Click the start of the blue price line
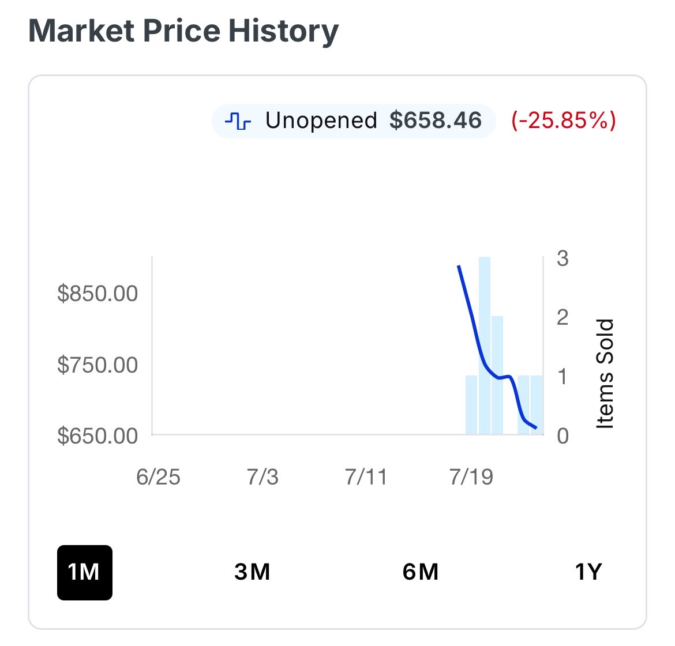 (x=459, y=266)
